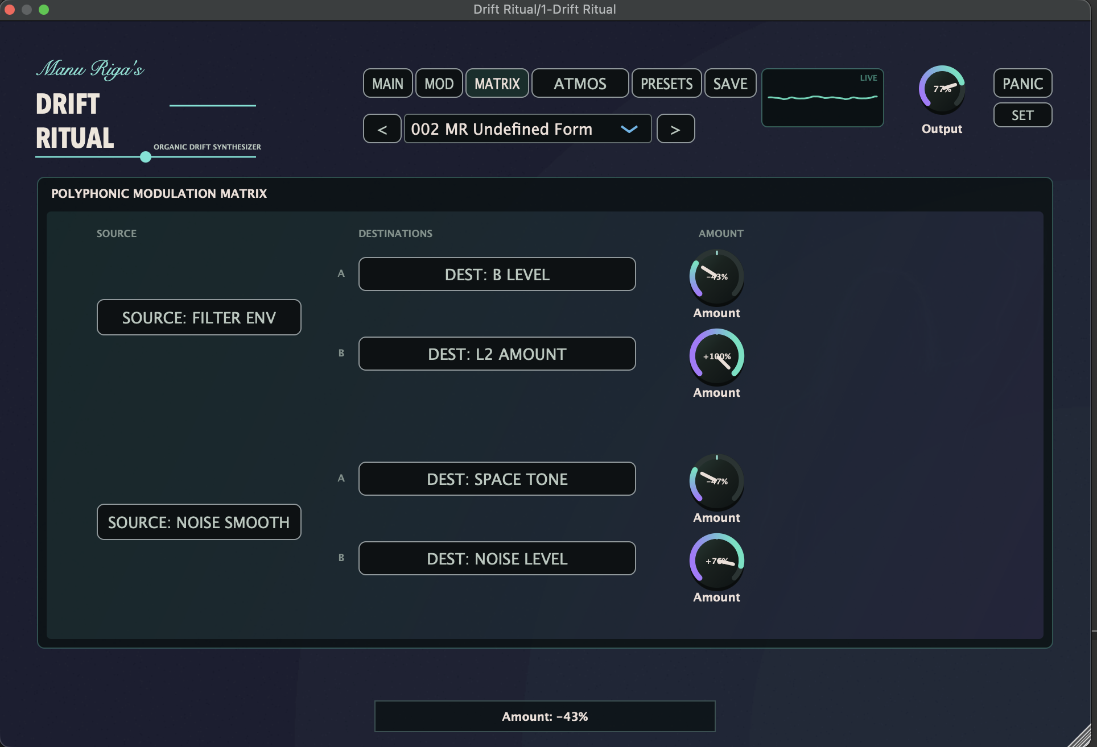Click the Amount: -43% readout field
This screenshot has width=1097, height=747.
click(545, 716)
